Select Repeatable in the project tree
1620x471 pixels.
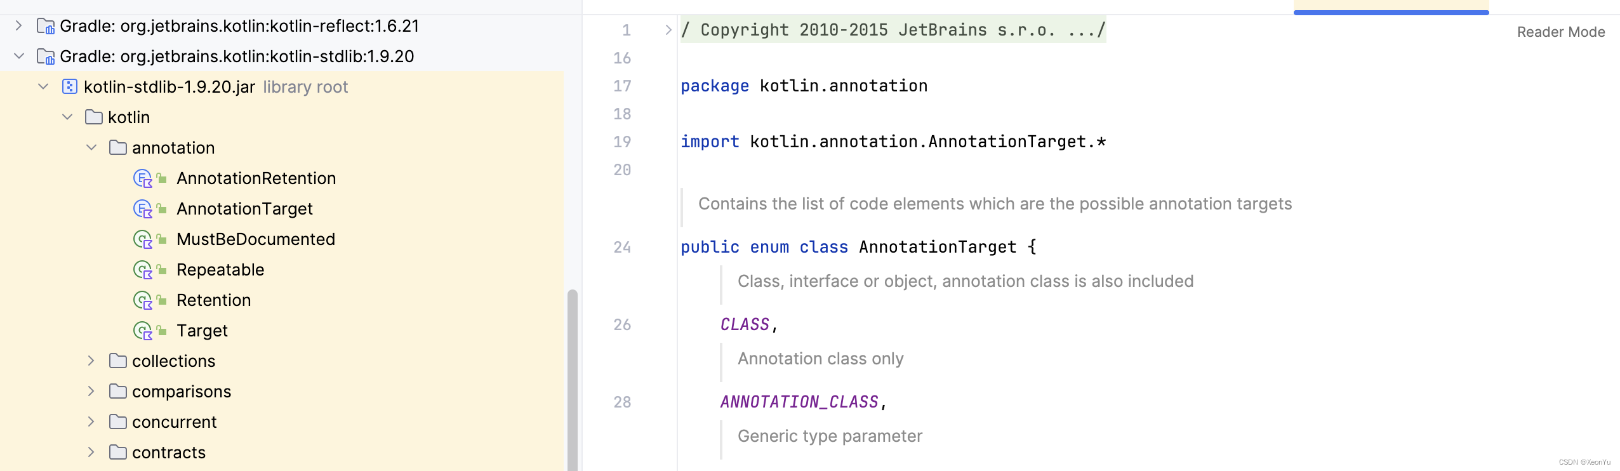click(220, 270)
